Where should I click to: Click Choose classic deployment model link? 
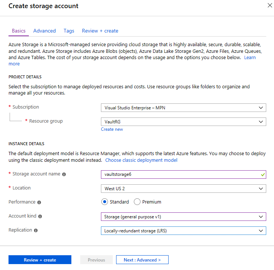141,160
